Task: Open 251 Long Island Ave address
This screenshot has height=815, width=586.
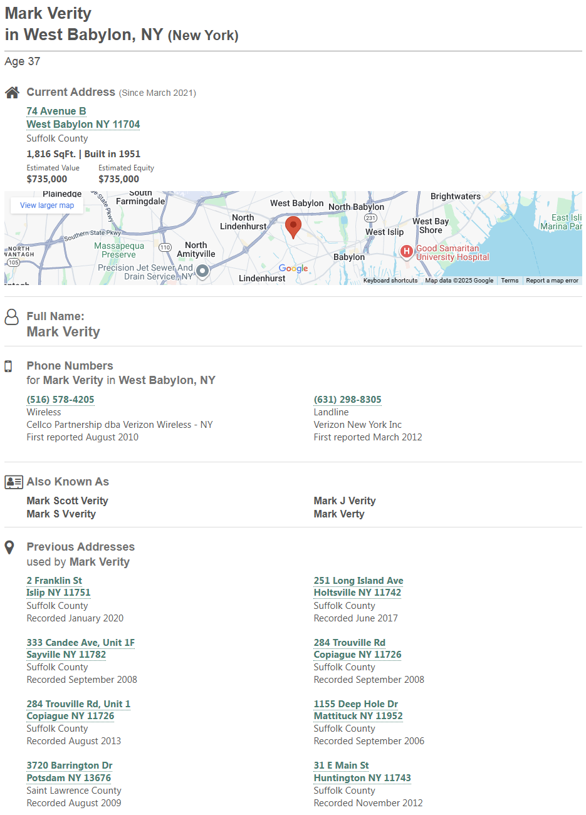Action: point(358,581)
